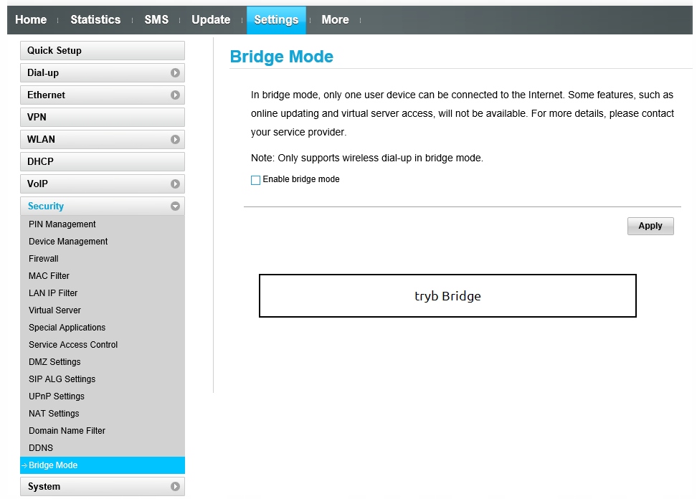Select PIN Management under Security
Image resolution: width=697 pixels, height=499 pixels.
pos(62,224)
